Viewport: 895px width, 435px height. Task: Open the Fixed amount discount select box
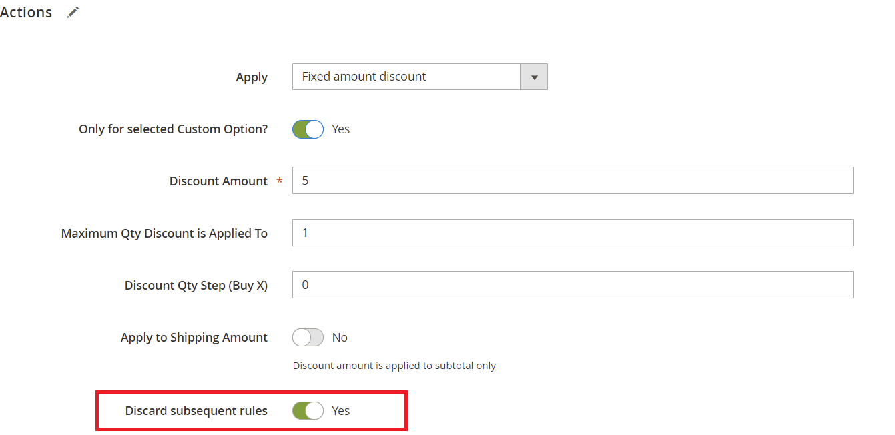[x=406, y=77]
